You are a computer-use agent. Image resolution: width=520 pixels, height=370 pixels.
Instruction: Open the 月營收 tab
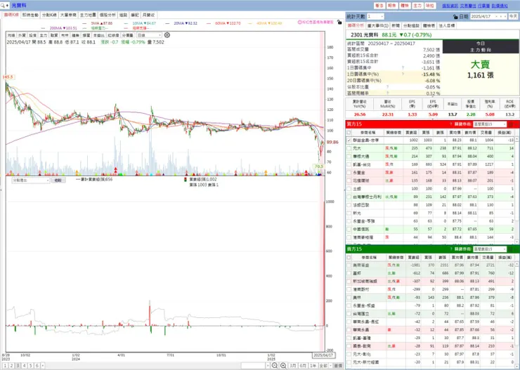148,15
